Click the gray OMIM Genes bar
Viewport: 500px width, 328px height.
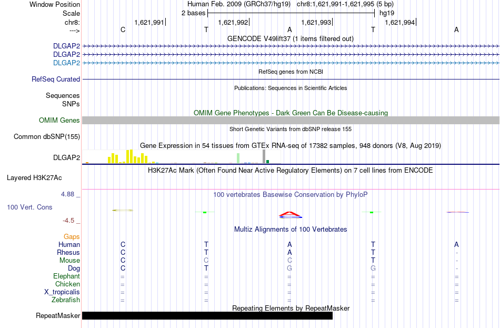[291, 120]
